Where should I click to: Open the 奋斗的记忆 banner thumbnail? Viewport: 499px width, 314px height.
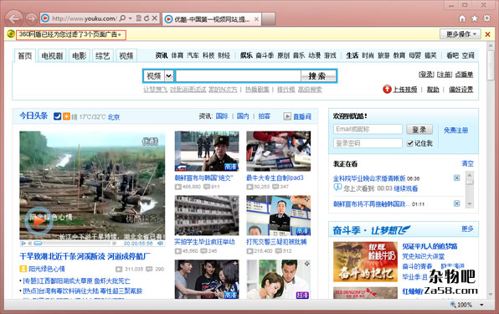pos(365,262)
